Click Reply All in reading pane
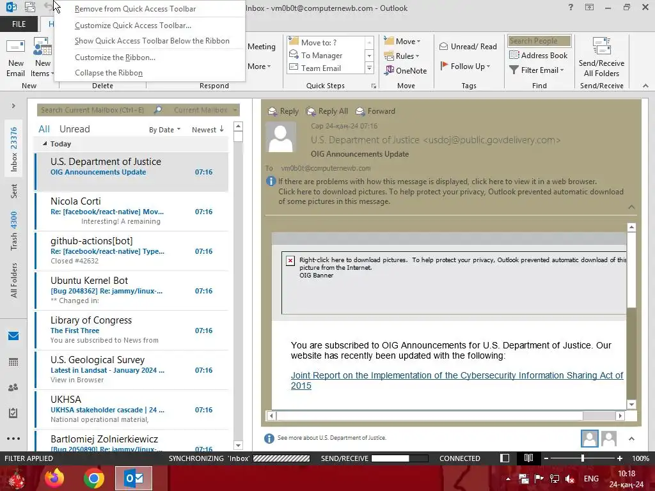Viewport: 655px width, 491px height. tap(327, 111)
